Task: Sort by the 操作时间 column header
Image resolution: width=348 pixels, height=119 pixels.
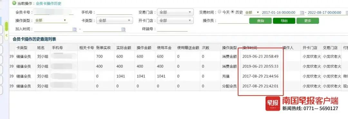Action: pos(250,48)
